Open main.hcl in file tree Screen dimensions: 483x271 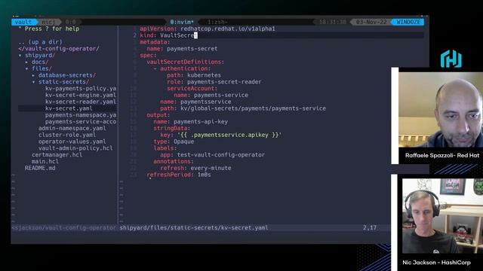[x=45, y=162]
